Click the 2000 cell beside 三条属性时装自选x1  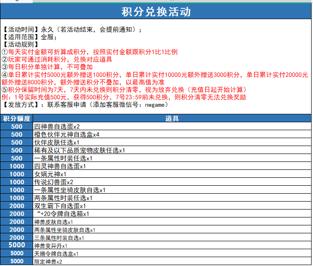[17, 238]
